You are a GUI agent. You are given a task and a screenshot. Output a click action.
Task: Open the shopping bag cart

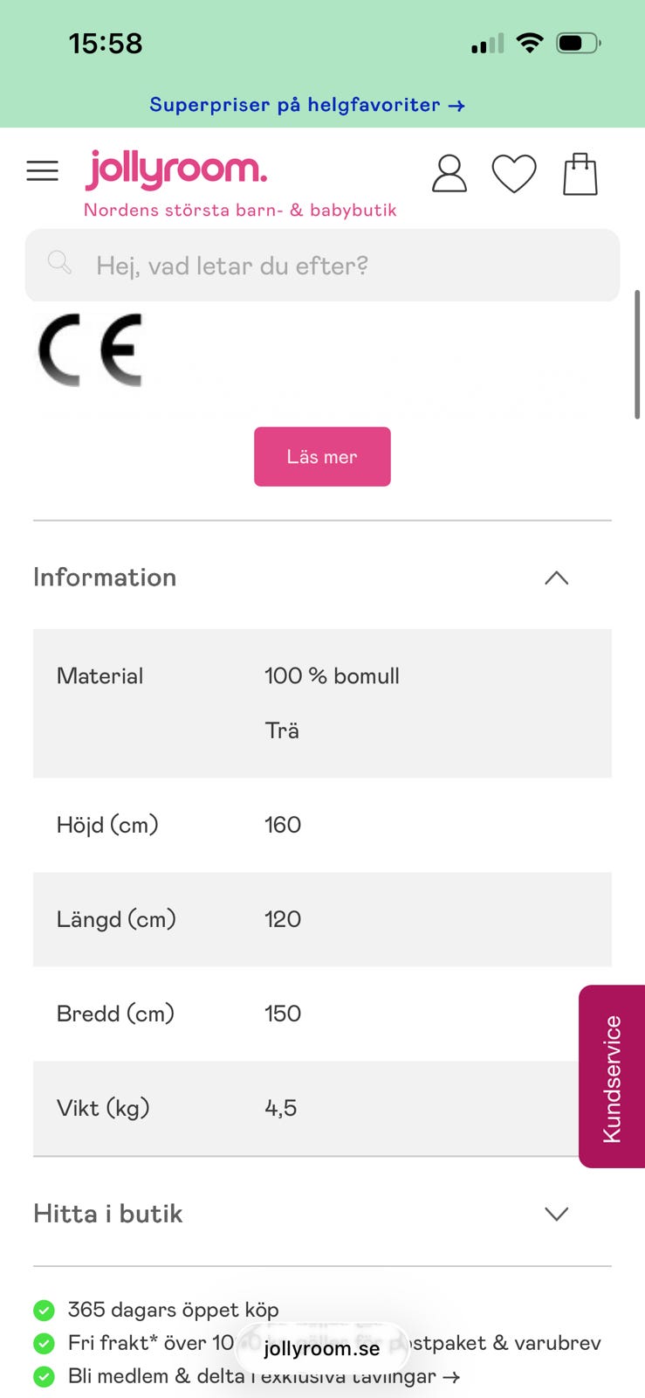(580, 173)
